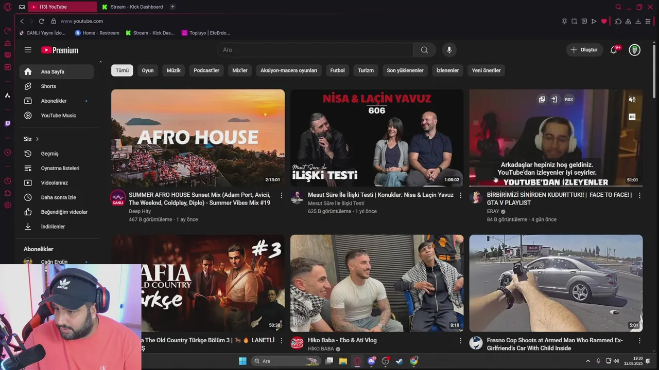Open browser extensions puzzle icon
Image resolution: width=659 pixels, height=370 pixels.
(x=618, y=21)
